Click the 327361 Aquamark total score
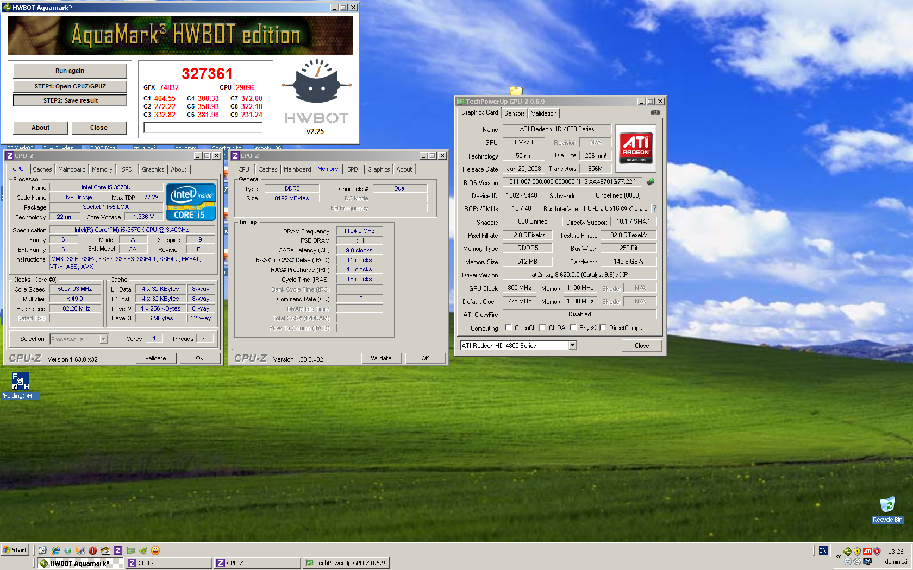This screenshot has width=913, height=570. (207, 74)
